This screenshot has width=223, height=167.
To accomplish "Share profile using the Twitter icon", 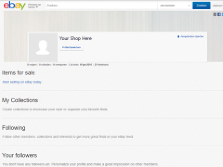I will tap(223, 14).
